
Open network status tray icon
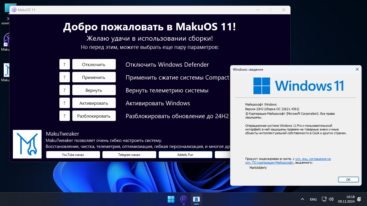tap(324, 199)
